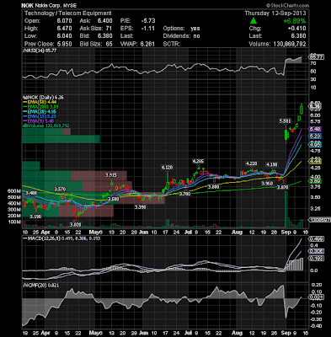This screenshot has height=337, width=331.
Task: Click the EPS value -1.11
Action: (x=147, y=29)
